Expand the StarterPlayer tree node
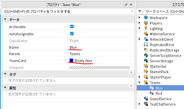The height and width of the screenshot is (109, 184). click(x=139, y=77)
